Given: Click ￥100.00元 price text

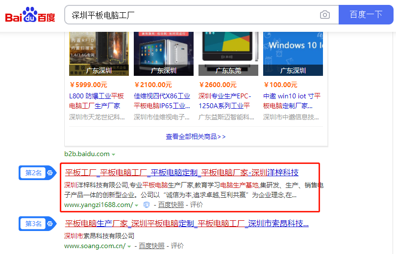Looking at the screenshot, I should [x=280, y=85].
